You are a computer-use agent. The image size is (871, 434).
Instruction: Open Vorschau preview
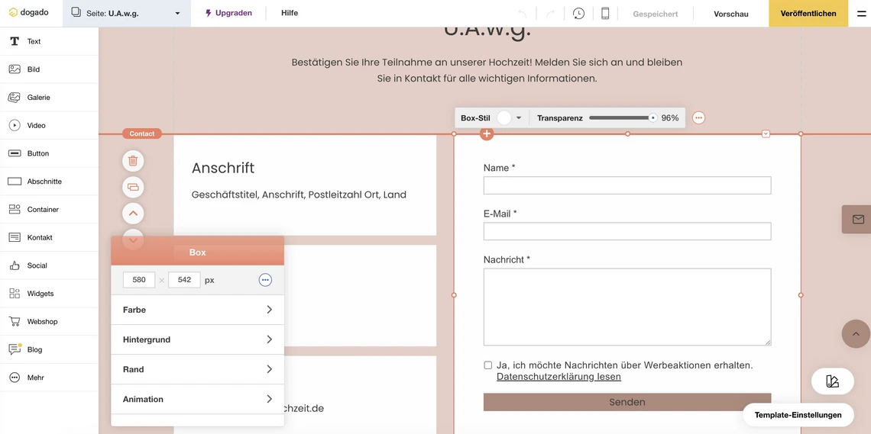[731, 14]
